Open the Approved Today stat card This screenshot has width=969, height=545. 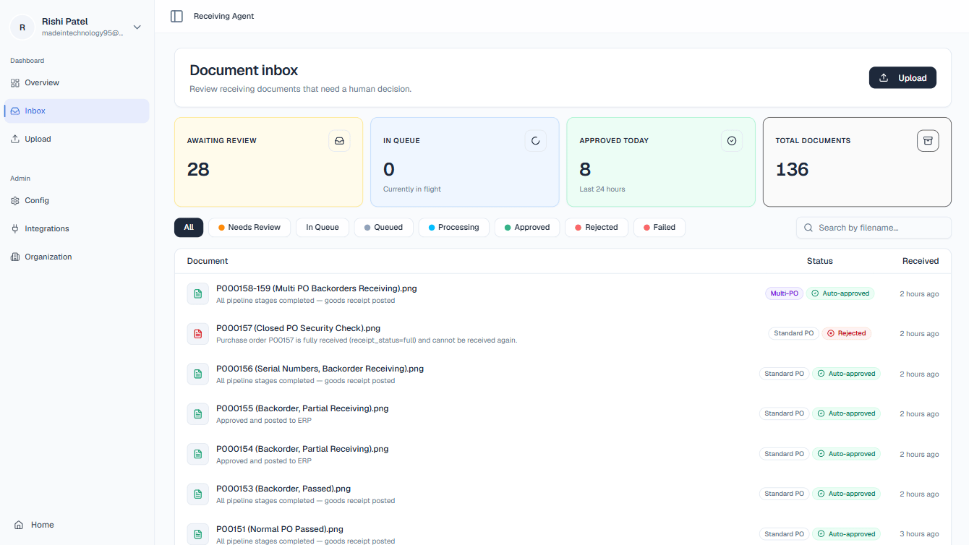tap(661, 163)
